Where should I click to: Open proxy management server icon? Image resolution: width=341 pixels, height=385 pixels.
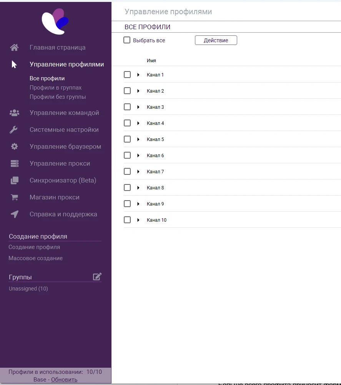pyautogui.click(x=15, y=164)
